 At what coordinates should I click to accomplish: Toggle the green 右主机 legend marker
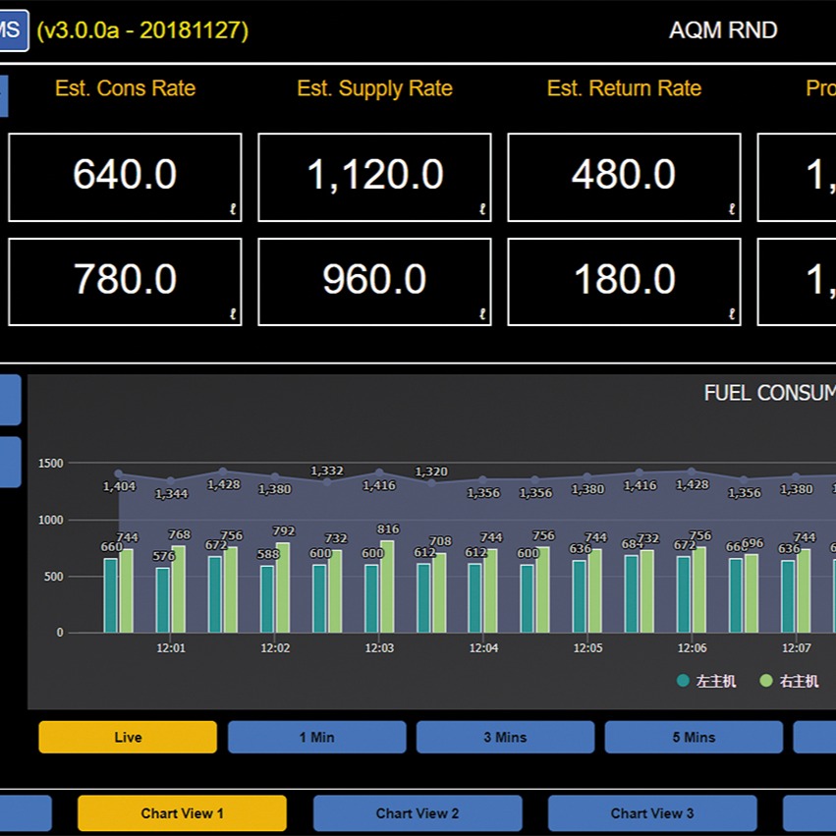[766, 681]
